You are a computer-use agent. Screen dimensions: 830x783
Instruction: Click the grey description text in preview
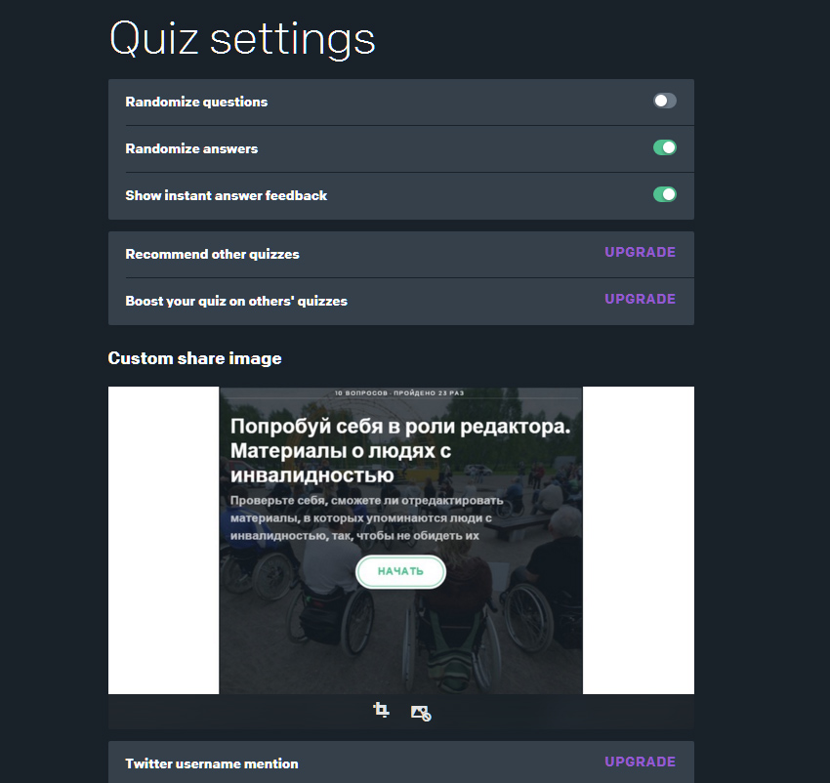367,517
